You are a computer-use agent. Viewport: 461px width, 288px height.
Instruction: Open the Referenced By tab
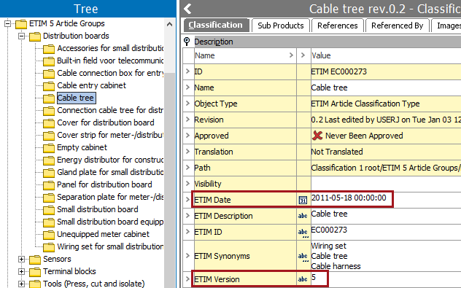coord(397,26)
